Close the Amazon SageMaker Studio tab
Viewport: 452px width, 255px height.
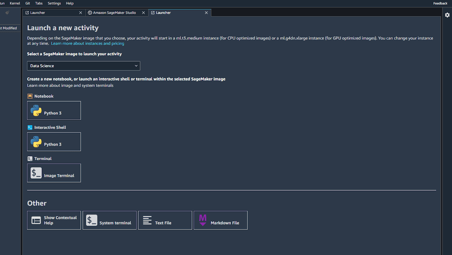pos(143,13)
